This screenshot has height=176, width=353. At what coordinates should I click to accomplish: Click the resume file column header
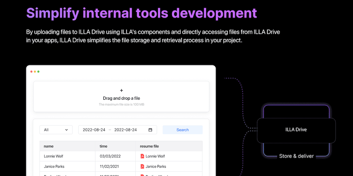click(169, 146)
